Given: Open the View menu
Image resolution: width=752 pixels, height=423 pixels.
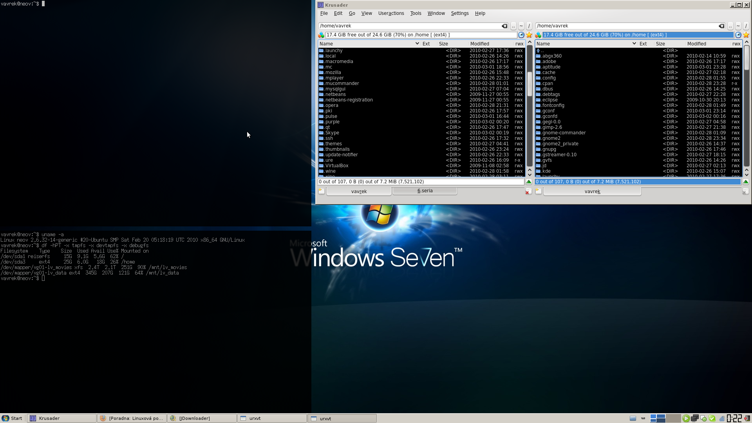Looking at the screenshot, I should click(x=367, y=13).
